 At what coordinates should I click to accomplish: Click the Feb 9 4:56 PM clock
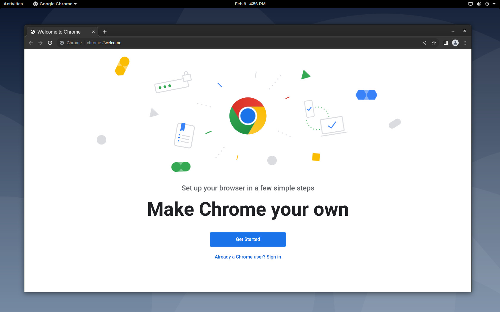pyautogui.click(x=250, y=4)
